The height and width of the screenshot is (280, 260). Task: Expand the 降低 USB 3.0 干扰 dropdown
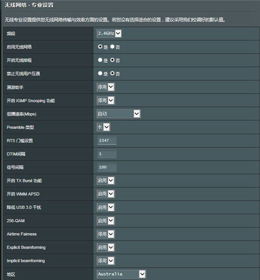pos(105,208)
